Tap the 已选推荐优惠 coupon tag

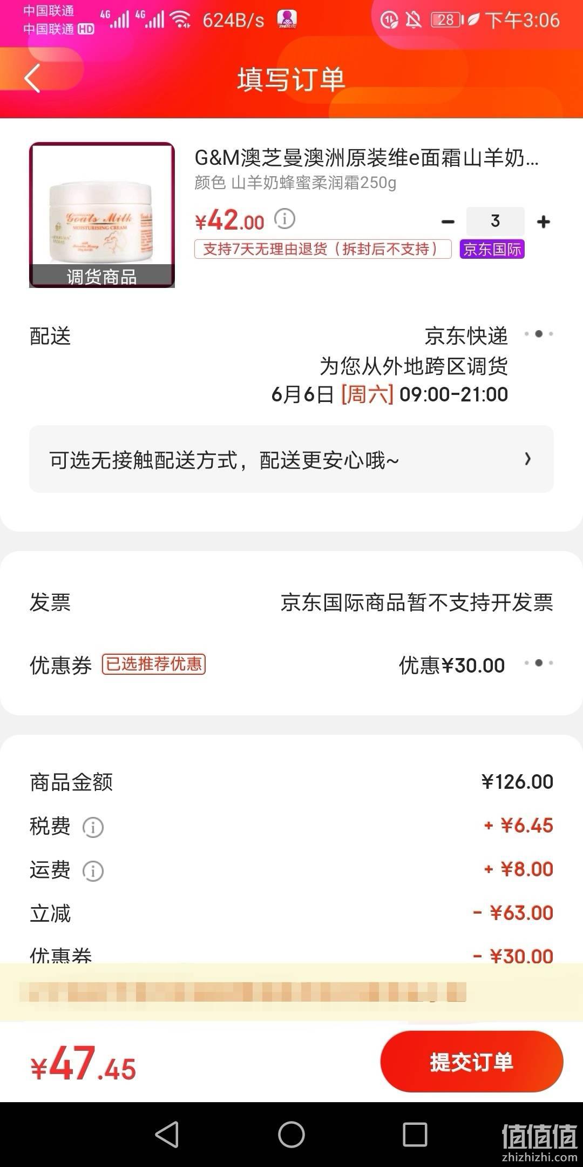click(x=154, y=664)
